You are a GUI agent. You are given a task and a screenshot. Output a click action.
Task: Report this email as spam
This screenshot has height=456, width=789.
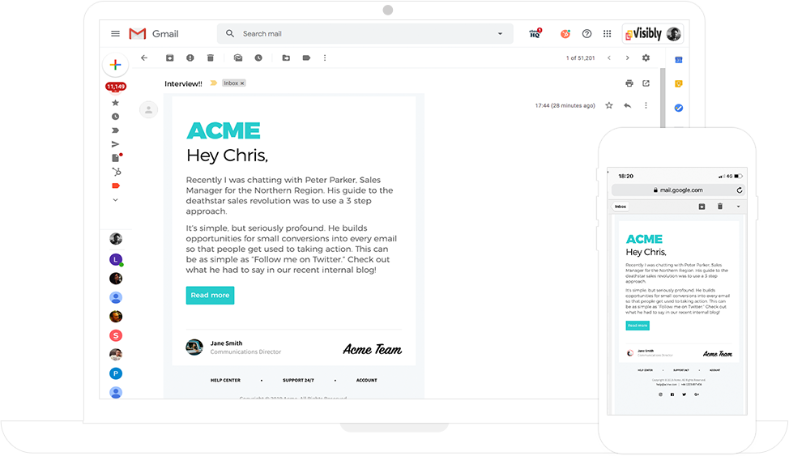click(x=190, y=58)
